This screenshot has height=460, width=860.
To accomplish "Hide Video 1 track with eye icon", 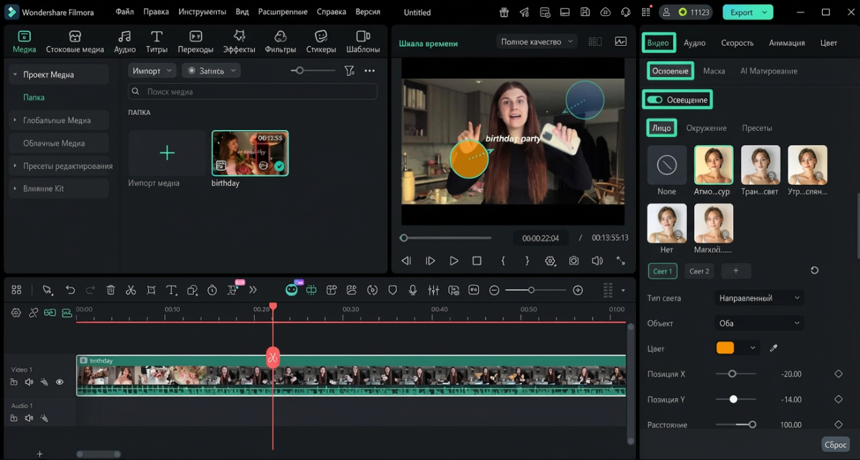I will (59, 382).
